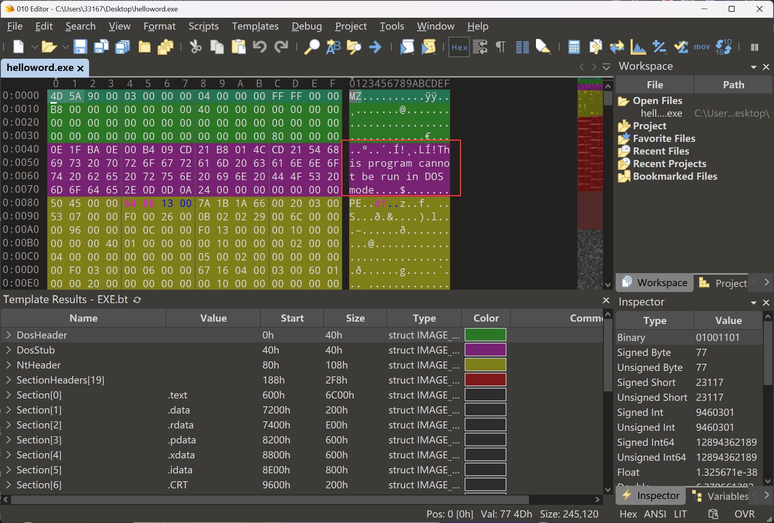Open the Replace (AB) tool

333,47
